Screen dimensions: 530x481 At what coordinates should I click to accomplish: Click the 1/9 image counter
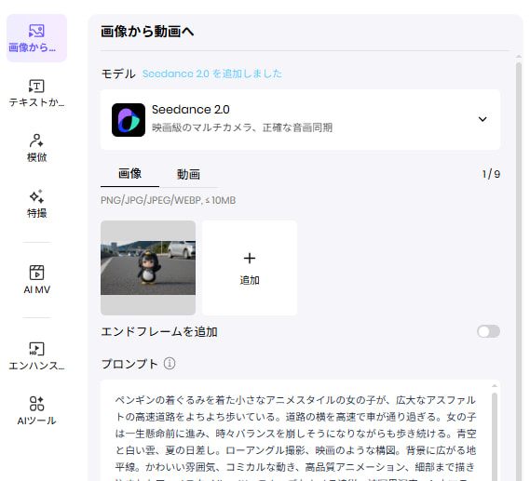pyautogui.click(x=491, y=174)
